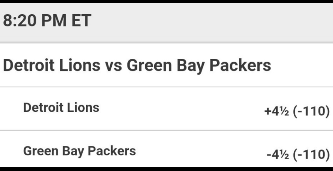The height and width of the screenshot is (171, 333).
Task: Click the (-110) price next to Detroit Lions
Action: pyautogui.click(x=311, y=111)
